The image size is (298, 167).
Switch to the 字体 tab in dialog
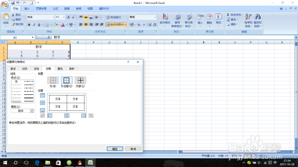pyautogui.click(x=36, y=69)
